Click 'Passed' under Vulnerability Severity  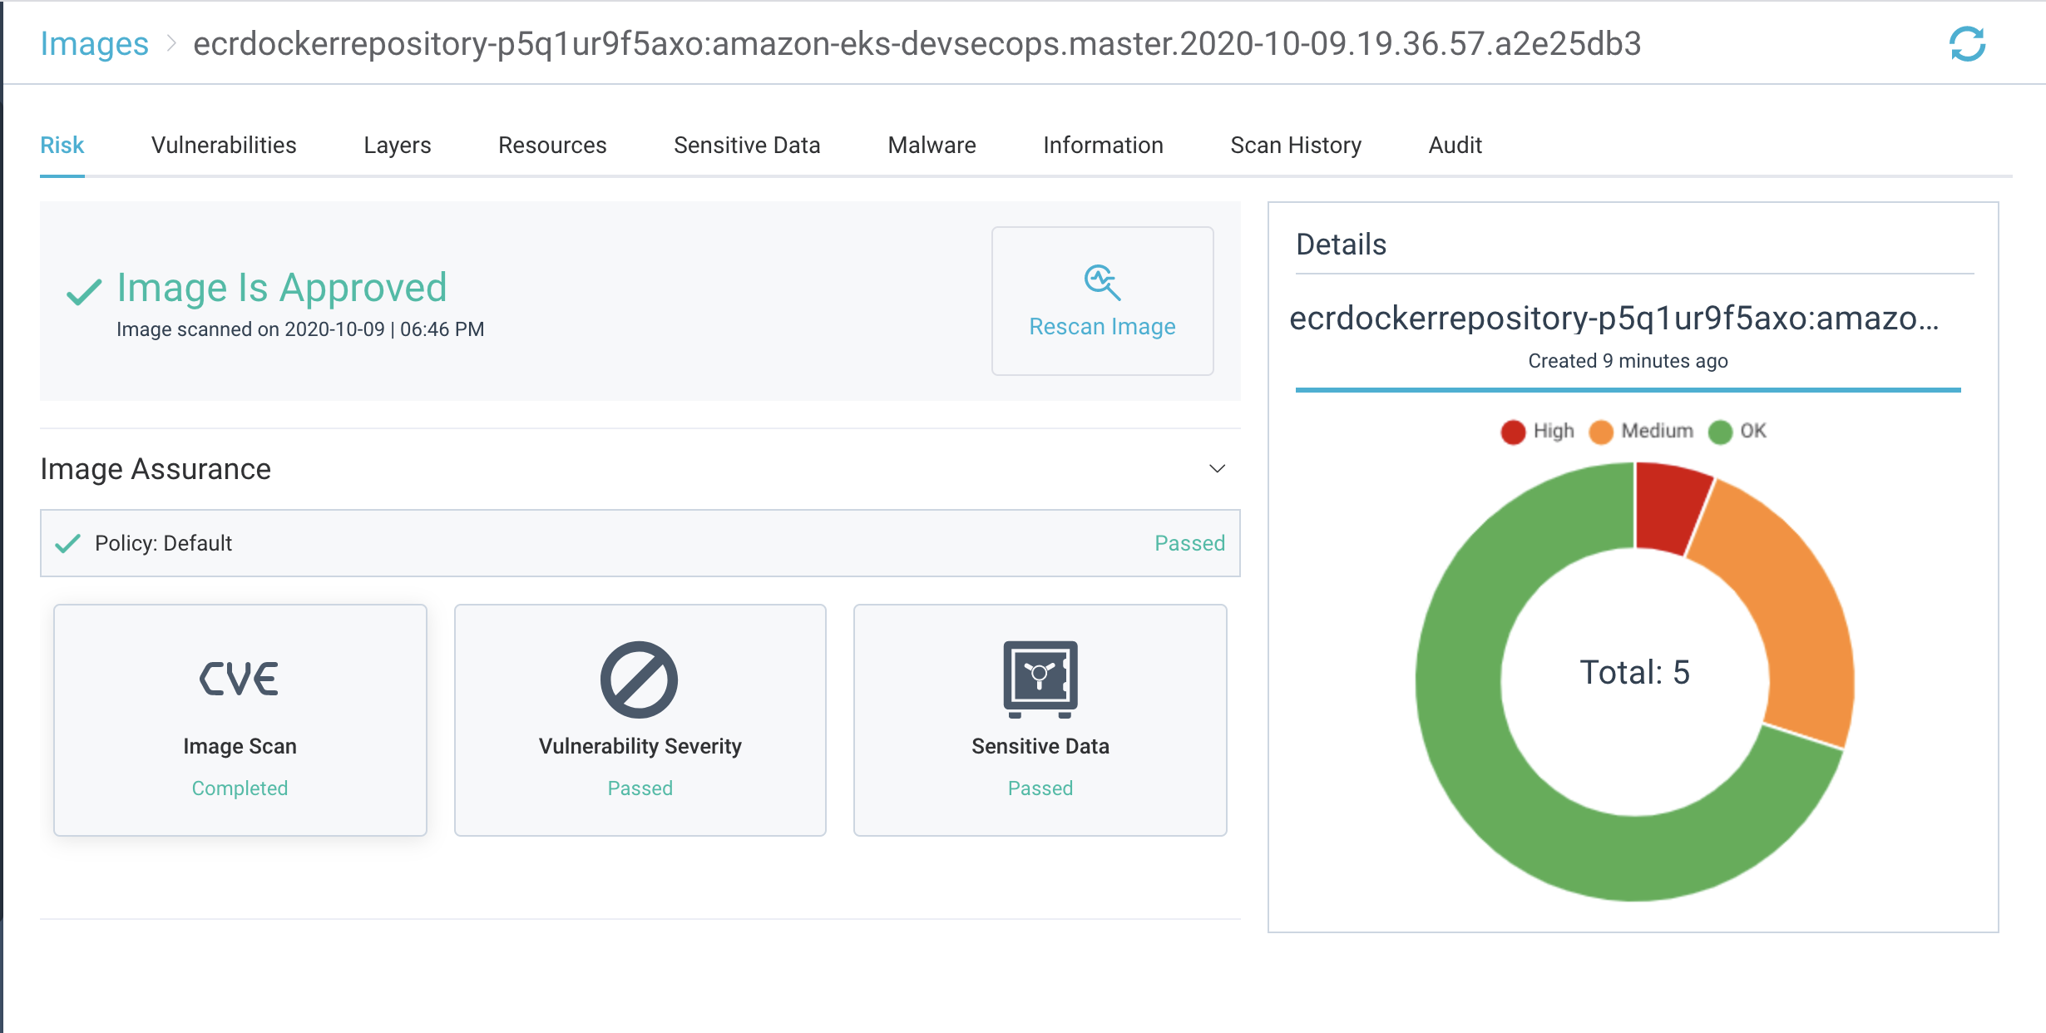(x=640, y=788)
